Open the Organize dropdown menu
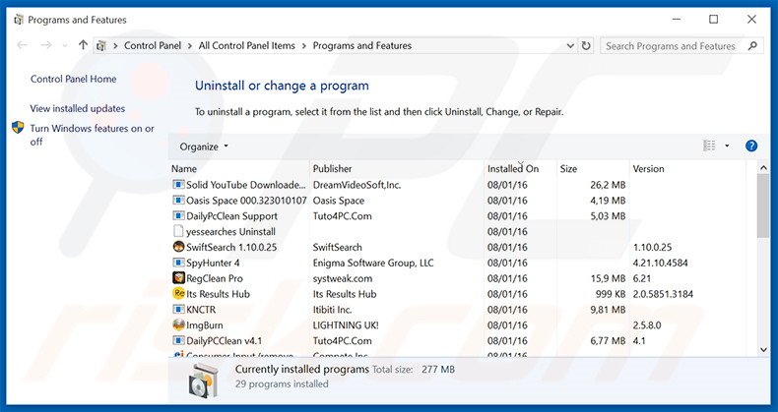The image size is (778, 412). coord(204,147)
